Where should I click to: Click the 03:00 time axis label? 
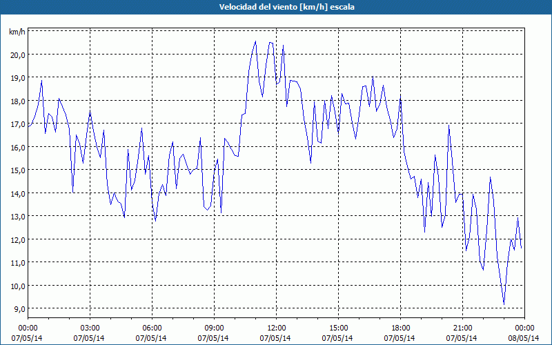click(x=90, y=328)
